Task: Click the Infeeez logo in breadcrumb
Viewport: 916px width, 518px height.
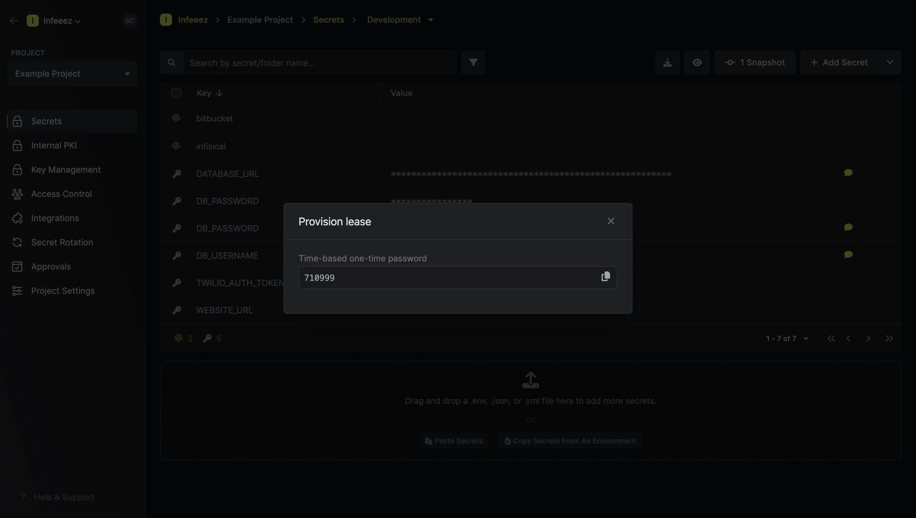Action: click(x=166, y=20)
